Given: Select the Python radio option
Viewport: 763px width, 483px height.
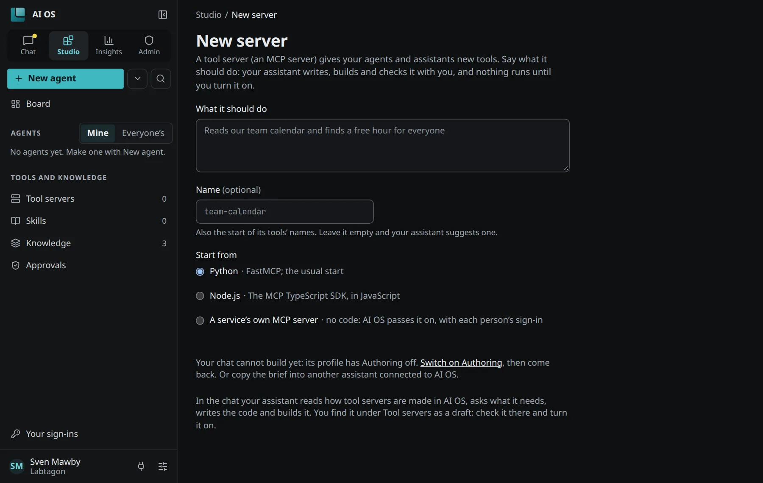Looking at the screenshot, I should pos(200,272).
